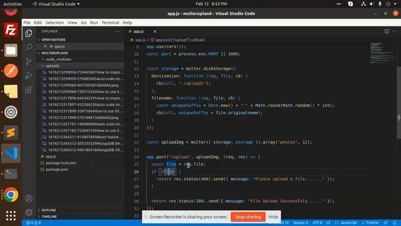Screen dimensions: 401x226
Task: Open Run and Debug view
Action: click(x=29, y=75)
